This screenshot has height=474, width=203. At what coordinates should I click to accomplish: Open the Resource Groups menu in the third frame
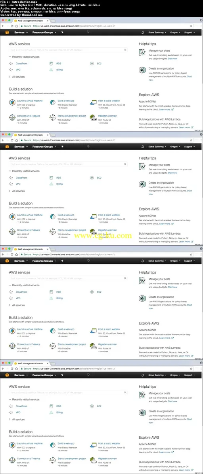pos(44,261)
